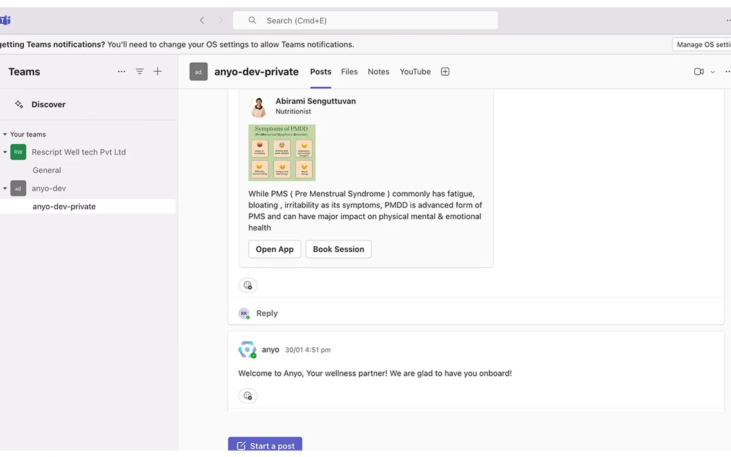731x457 pixels.
Task: Click Start a post button
Action: [265, 444]
